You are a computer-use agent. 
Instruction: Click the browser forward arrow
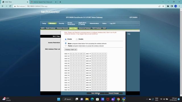click(6, 6)
